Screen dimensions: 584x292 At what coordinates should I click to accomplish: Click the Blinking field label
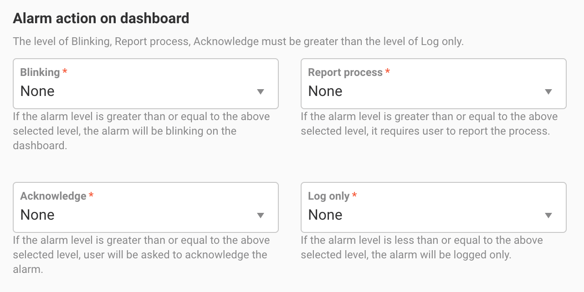coord(40,72)
